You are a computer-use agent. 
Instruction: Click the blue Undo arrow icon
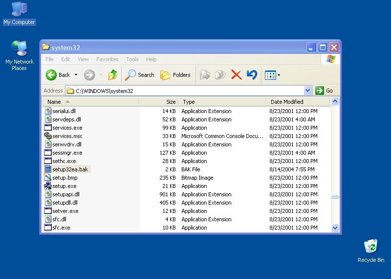(x=252, y=75)
